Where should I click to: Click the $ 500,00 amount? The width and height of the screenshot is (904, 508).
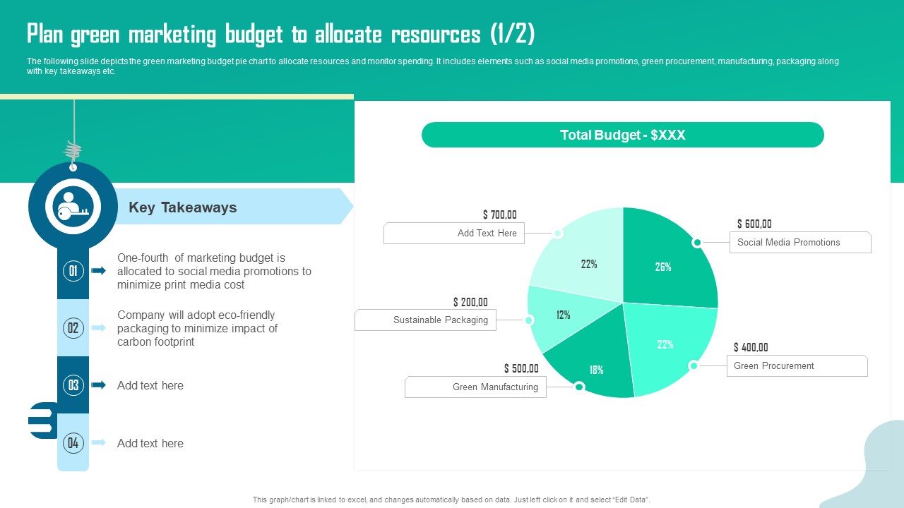pyautogui.click(x=521, y=368)
